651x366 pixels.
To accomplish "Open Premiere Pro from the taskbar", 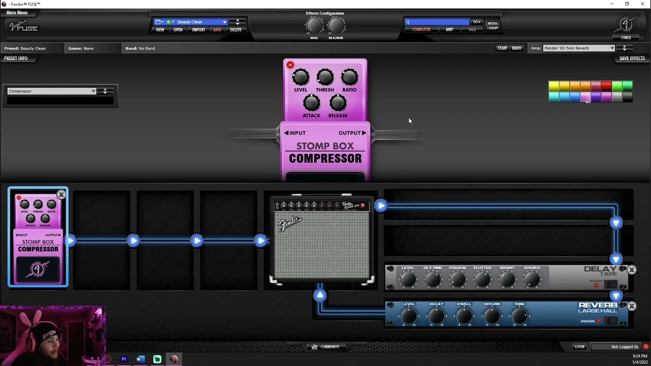I will coord(124,359).
